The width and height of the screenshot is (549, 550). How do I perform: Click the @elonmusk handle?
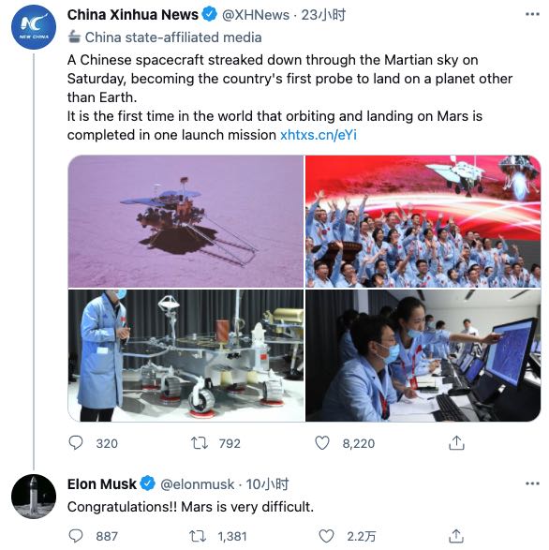click(x=197, y=484)
